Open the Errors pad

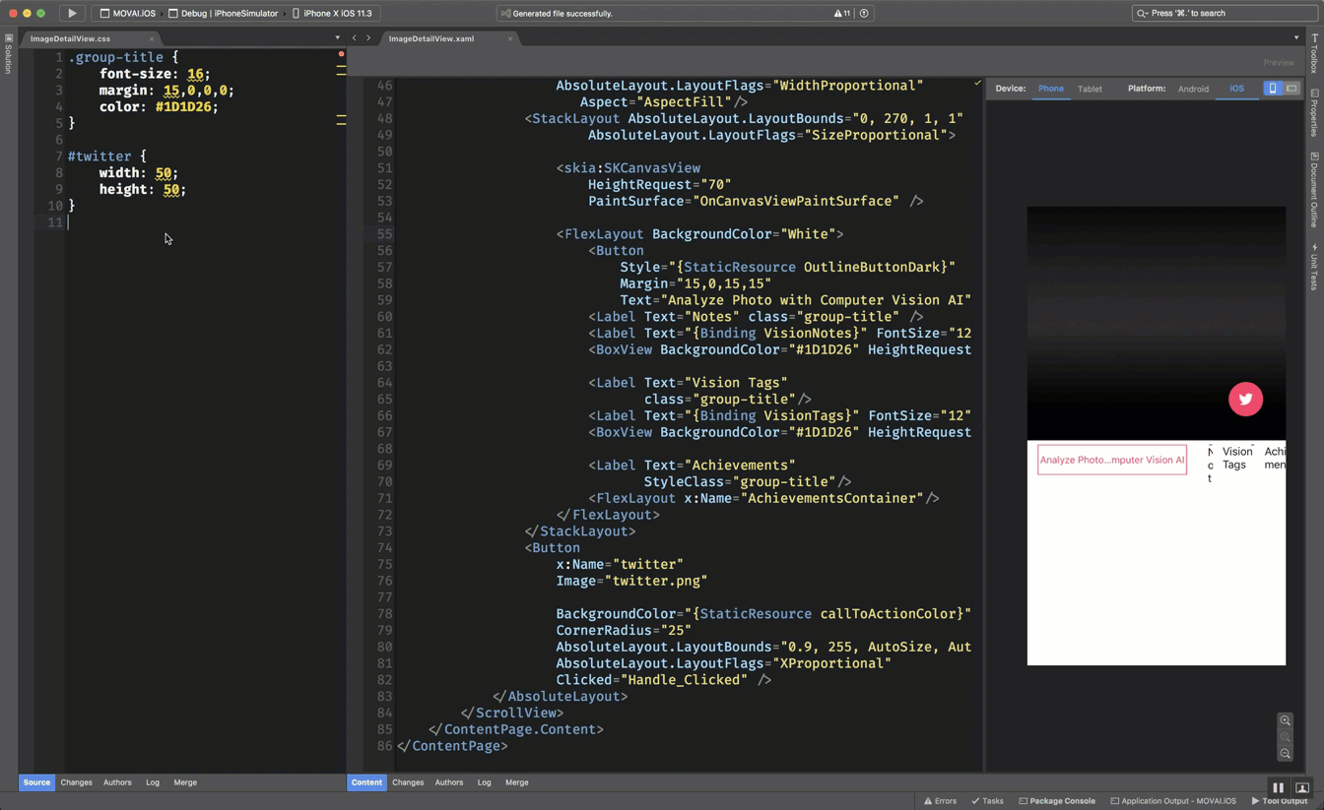tap(940, 801)
